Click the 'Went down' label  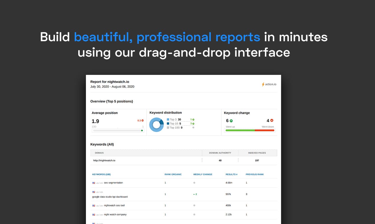pos(268,127)
